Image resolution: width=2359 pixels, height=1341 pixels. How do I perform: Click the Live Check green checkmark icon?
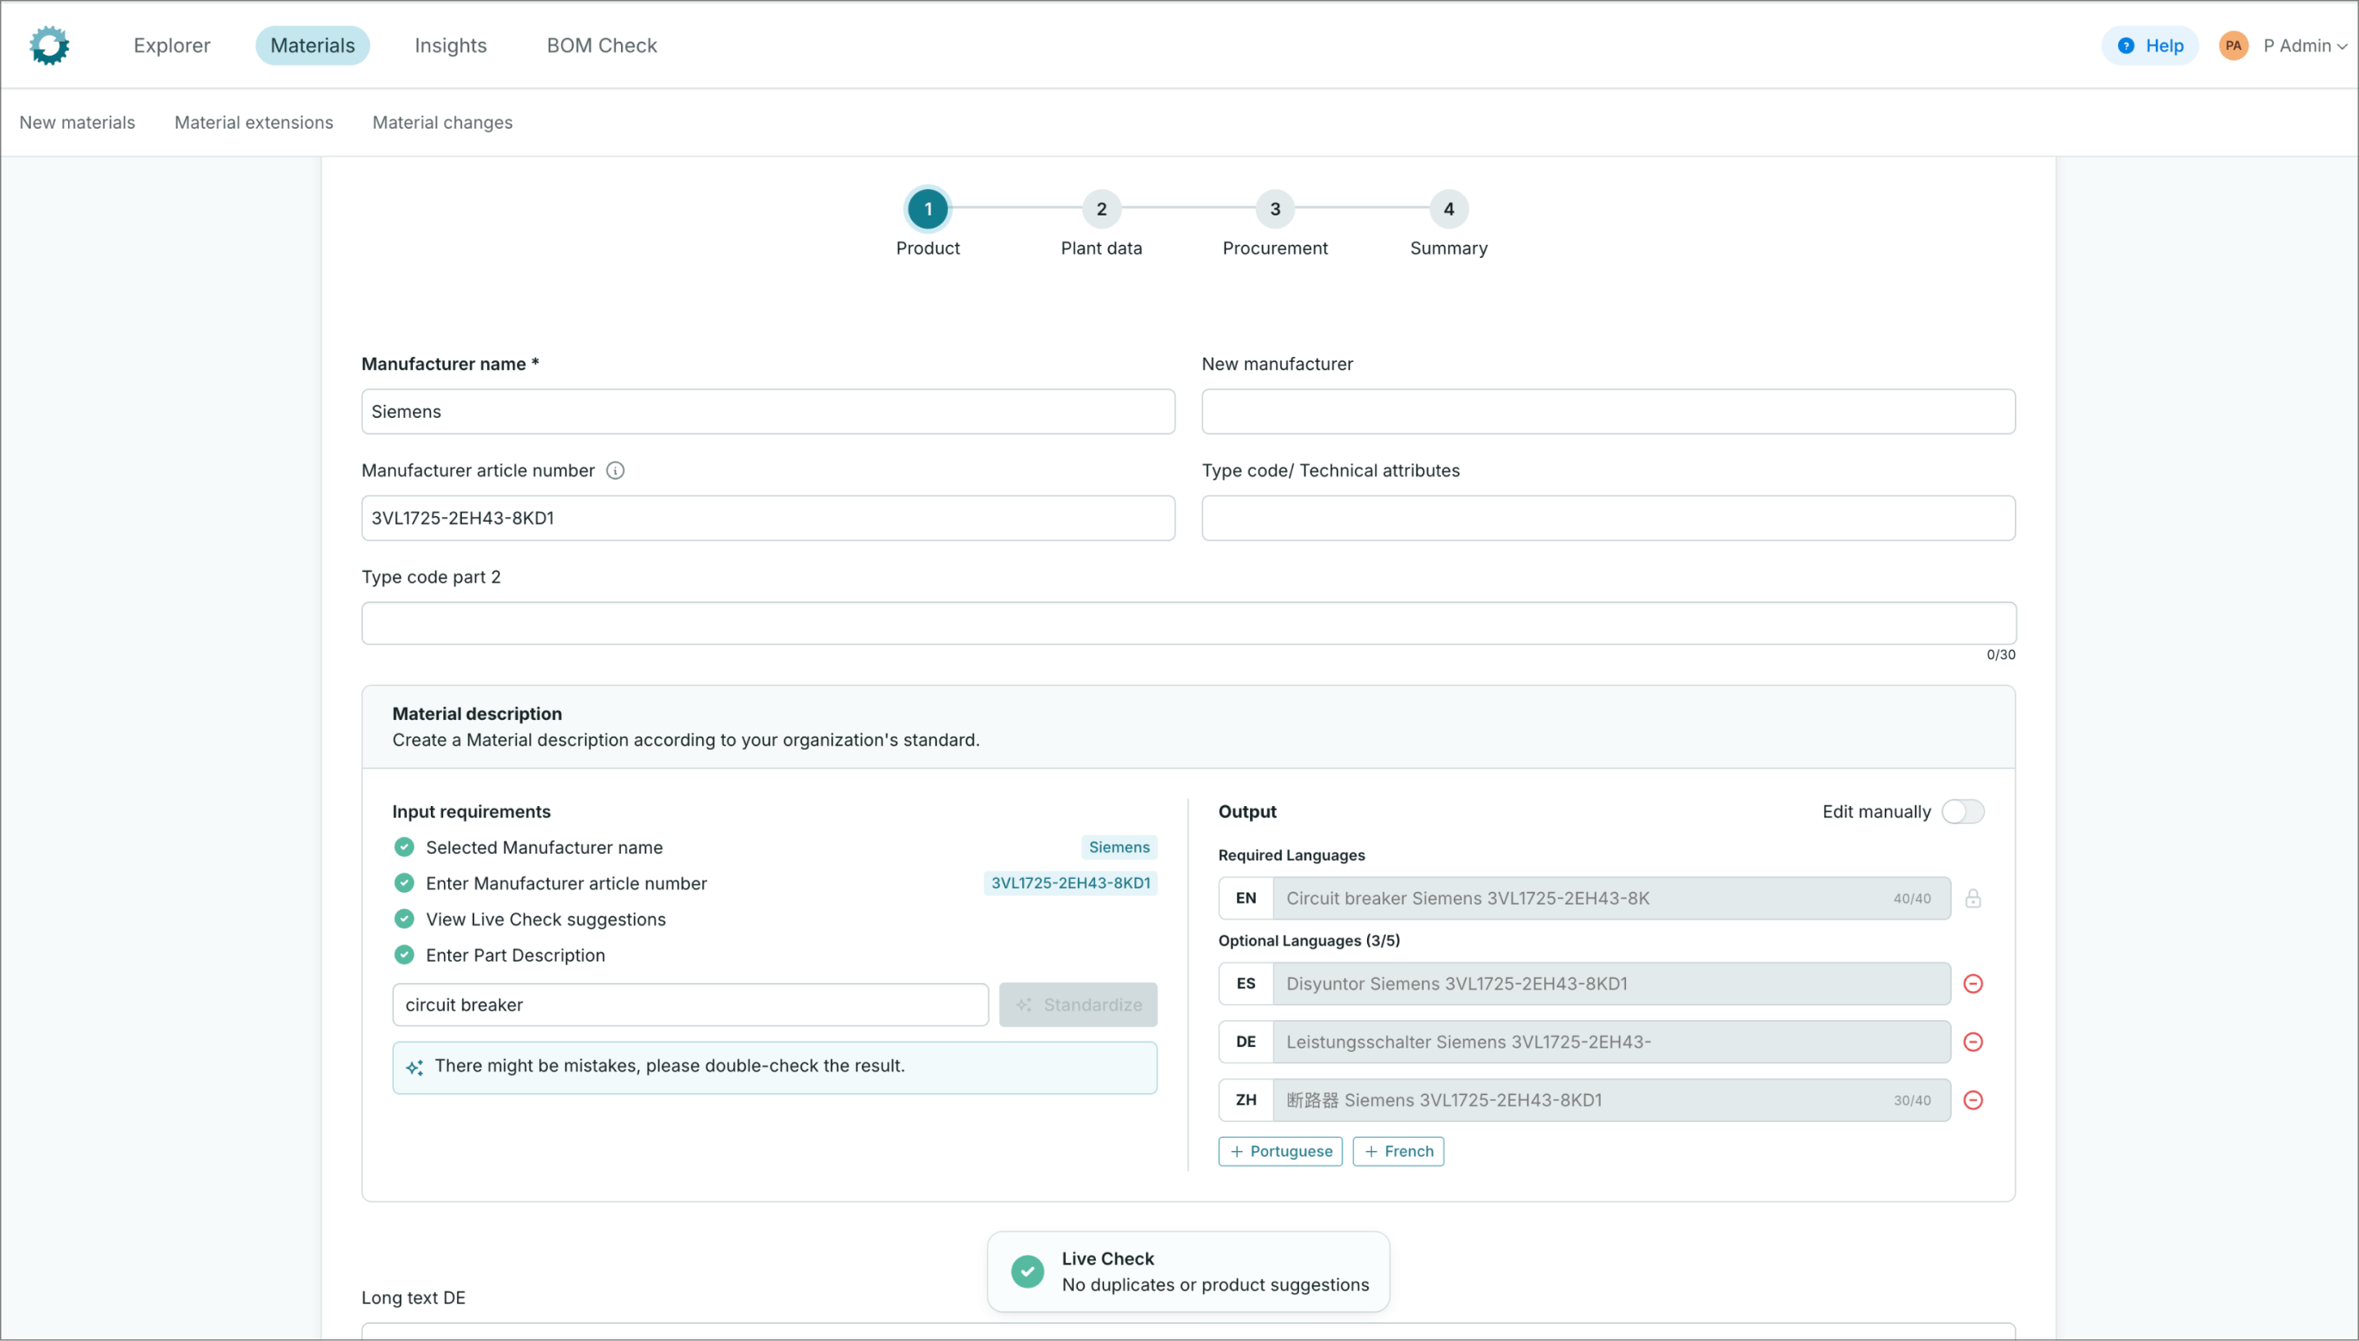[x=1026, y=1271]
